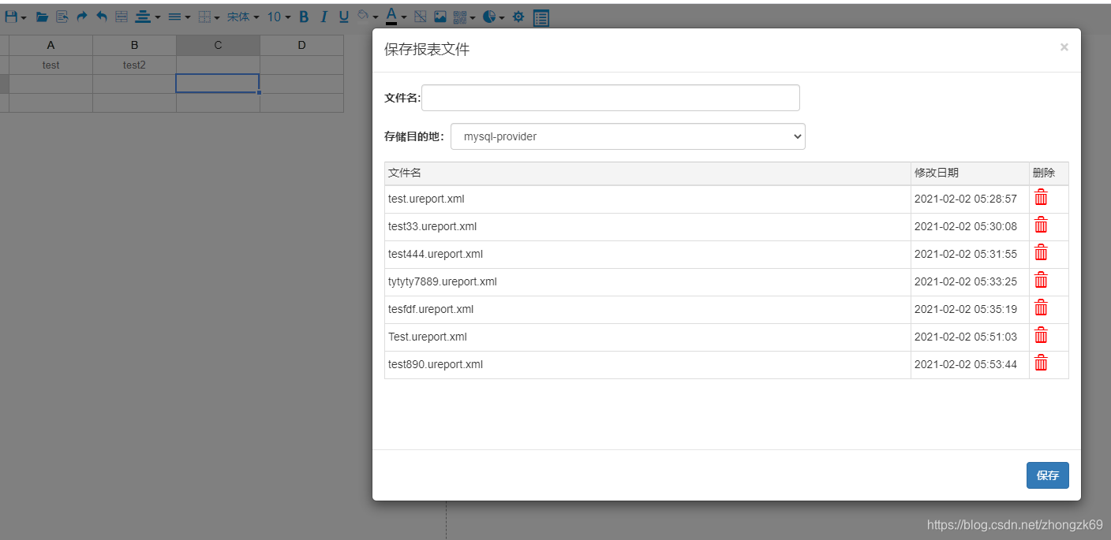1111x540 pixels.
Task: Delete test890.ureport.xml with its trash icon
Action: pos(1042,363)
